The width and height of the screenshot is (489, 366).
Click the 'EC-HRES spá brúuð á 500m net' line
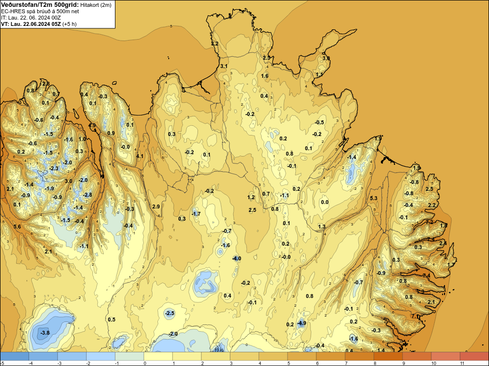[40, 11]
